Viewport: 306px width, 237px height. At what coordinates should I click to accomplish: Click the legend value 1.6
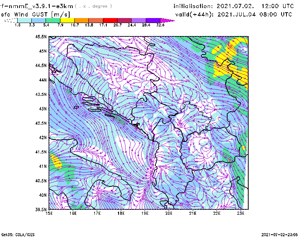click(x=18, y=25)
